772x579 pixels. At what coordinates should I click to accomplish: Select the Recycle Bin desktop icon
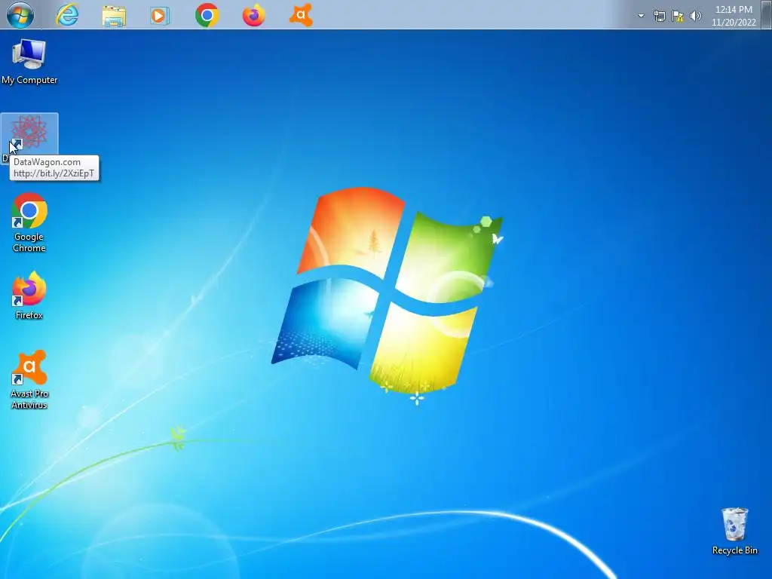coord(734,532)
